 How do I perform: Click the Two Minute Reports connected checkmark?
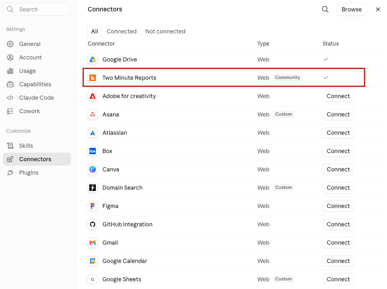pos(326,78)
